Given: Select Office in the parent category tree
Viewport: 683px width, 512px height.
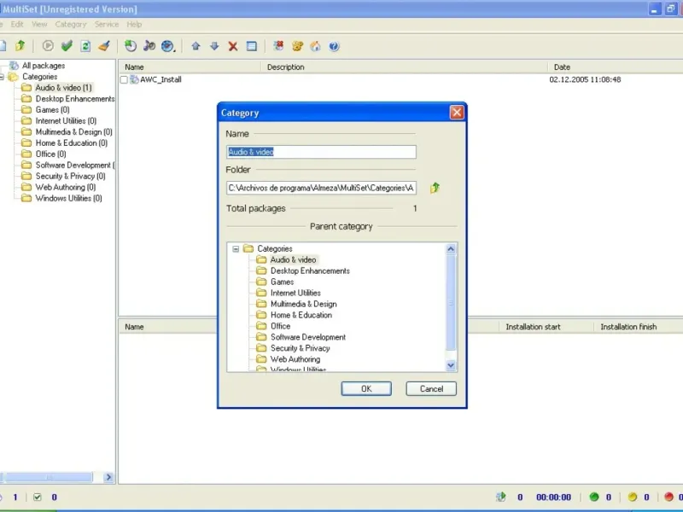Looking at the screenshot, I should (x=281, y=326).
